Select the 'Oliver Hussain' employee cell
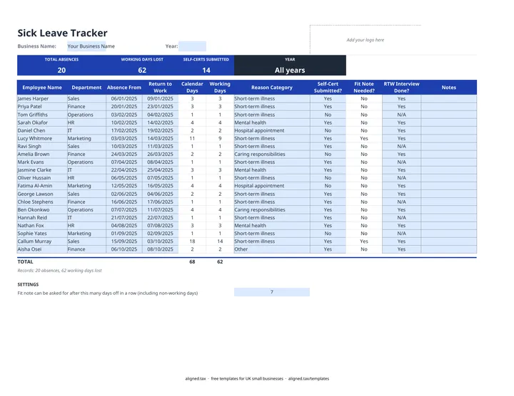Screen dimensions: 514x396 coord(42,178)
